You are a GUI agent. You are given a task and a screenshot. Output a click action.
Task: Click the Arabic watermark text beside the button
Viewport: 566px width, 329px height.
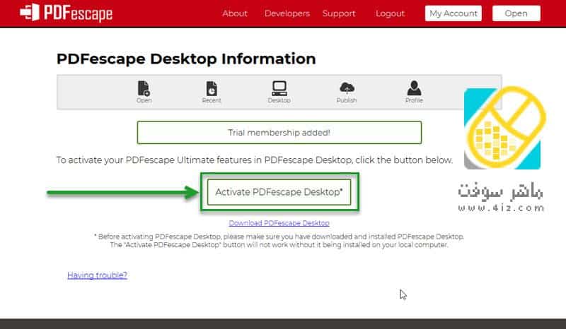[501, 191]
